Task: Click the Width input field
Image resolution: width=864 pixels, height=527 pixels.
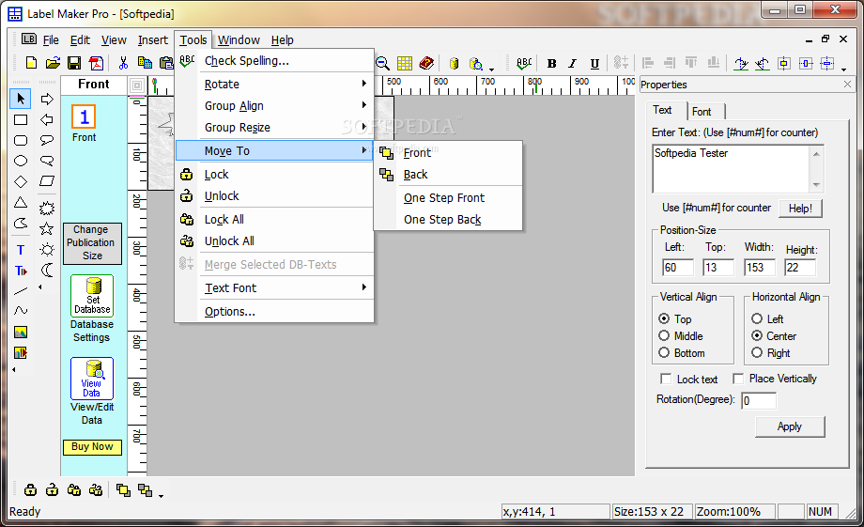Action: (x=759, y=268)
